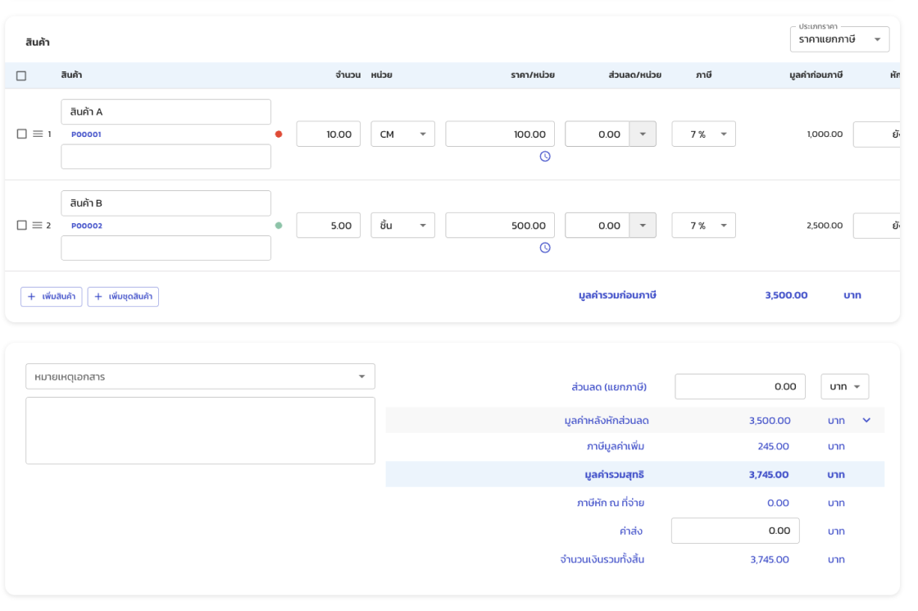The width and height of the screenshot is (918, 611).
Task: Open ประเภทราคา dropdown
Action: (x=839, y=39)
